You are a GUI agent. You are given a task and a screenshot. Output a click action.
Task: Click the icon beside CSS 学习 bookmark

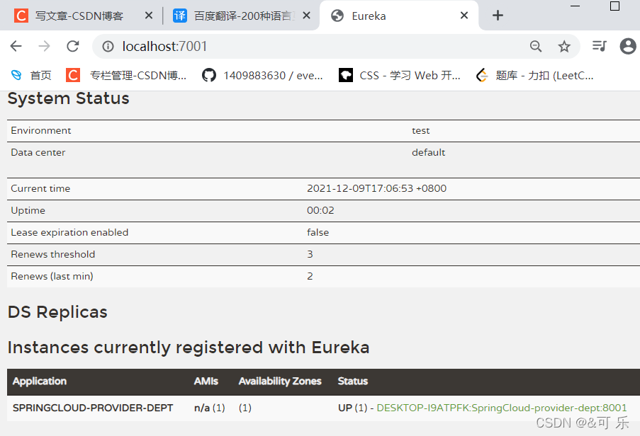346,76
